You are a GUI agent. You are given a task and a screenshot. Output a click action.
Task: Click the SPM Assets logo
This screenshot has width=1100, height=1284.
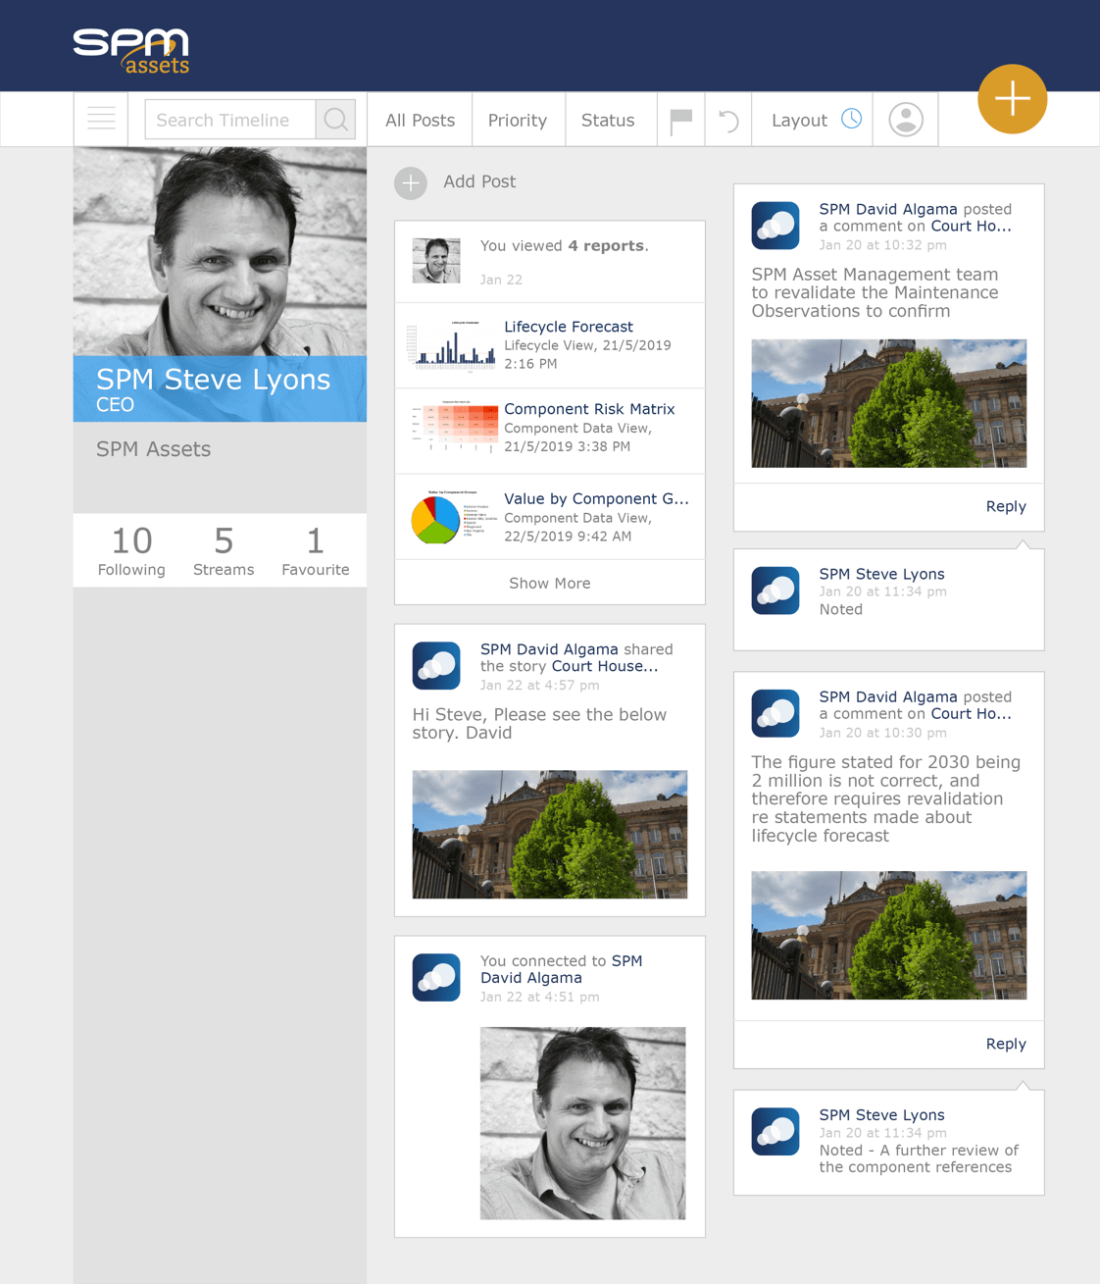pos(131,51)
